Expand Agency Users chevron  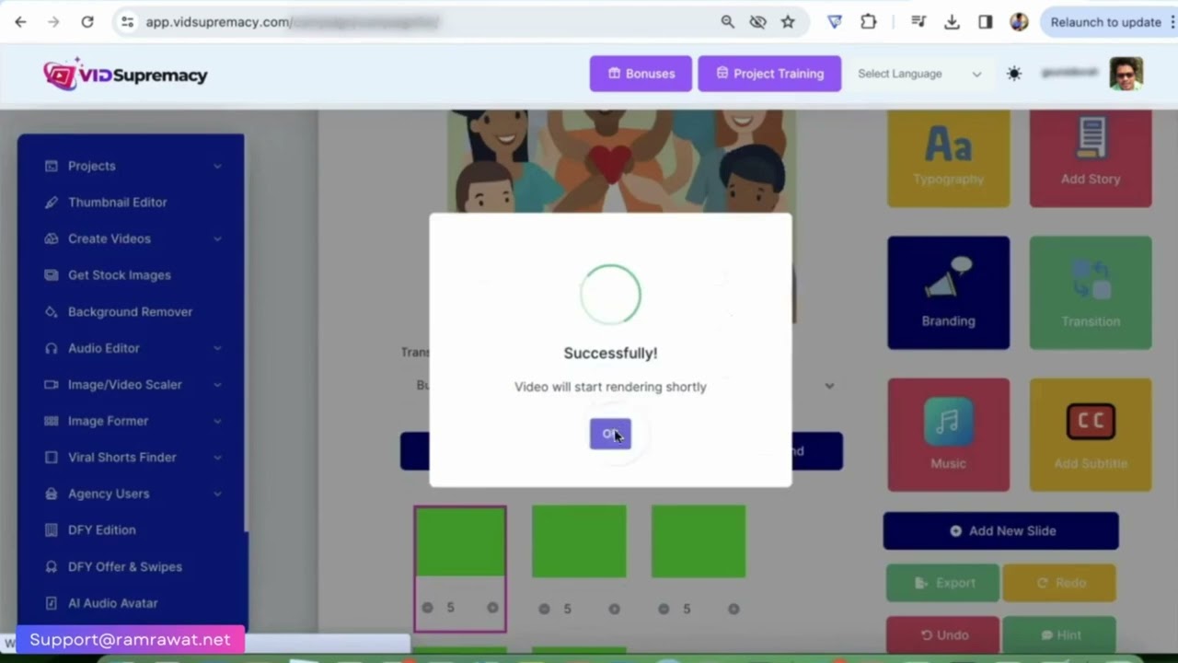pos(218,494)
